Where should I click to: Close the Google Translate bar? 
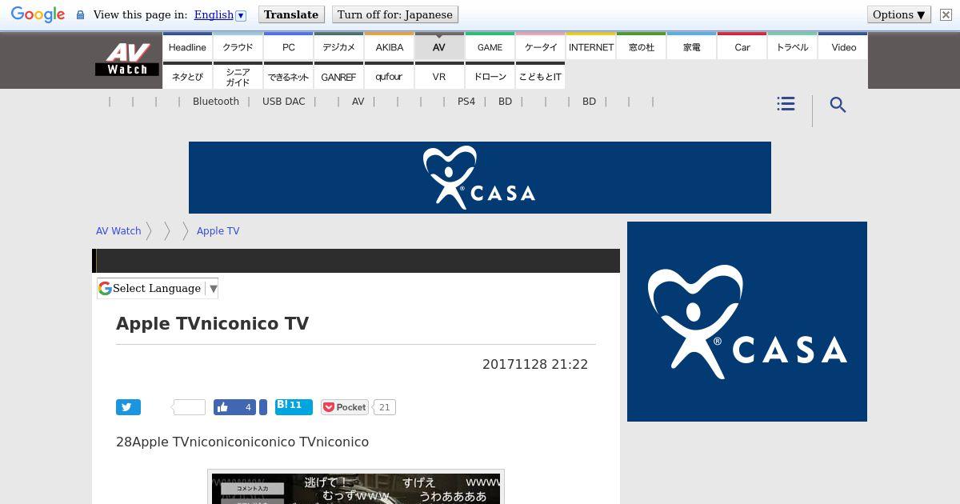946,14
